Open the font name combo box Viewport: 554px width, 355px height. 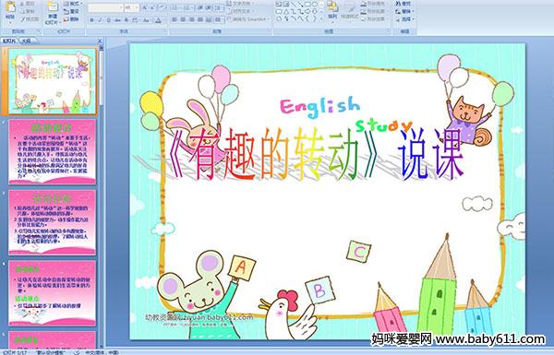[105, 7]
